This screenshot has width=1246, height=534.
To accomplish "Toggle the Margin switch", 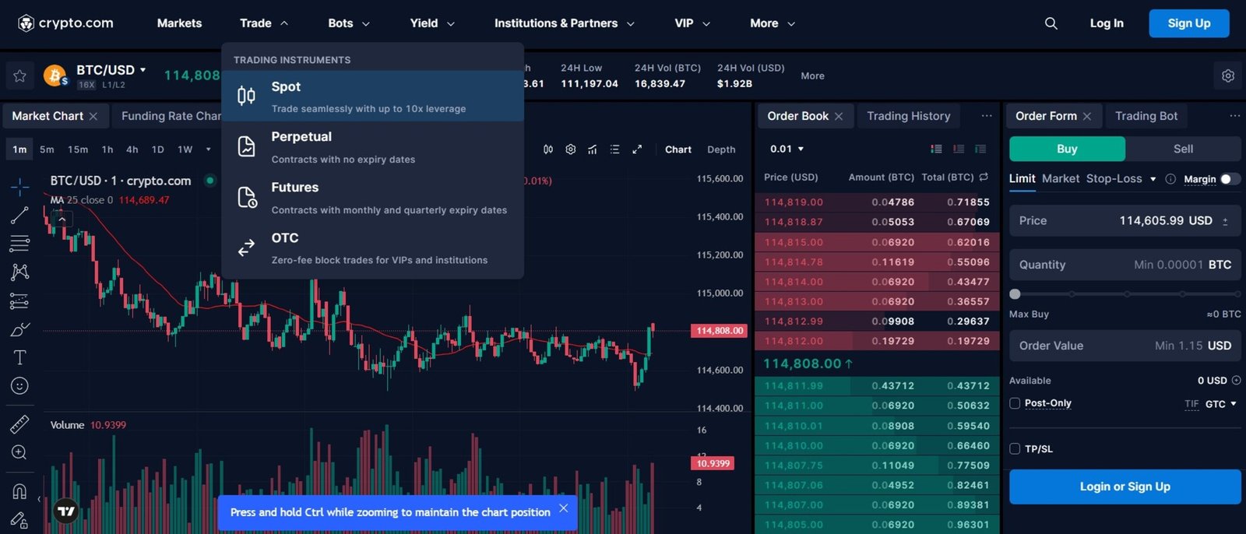I will (x=1230, y=179).
